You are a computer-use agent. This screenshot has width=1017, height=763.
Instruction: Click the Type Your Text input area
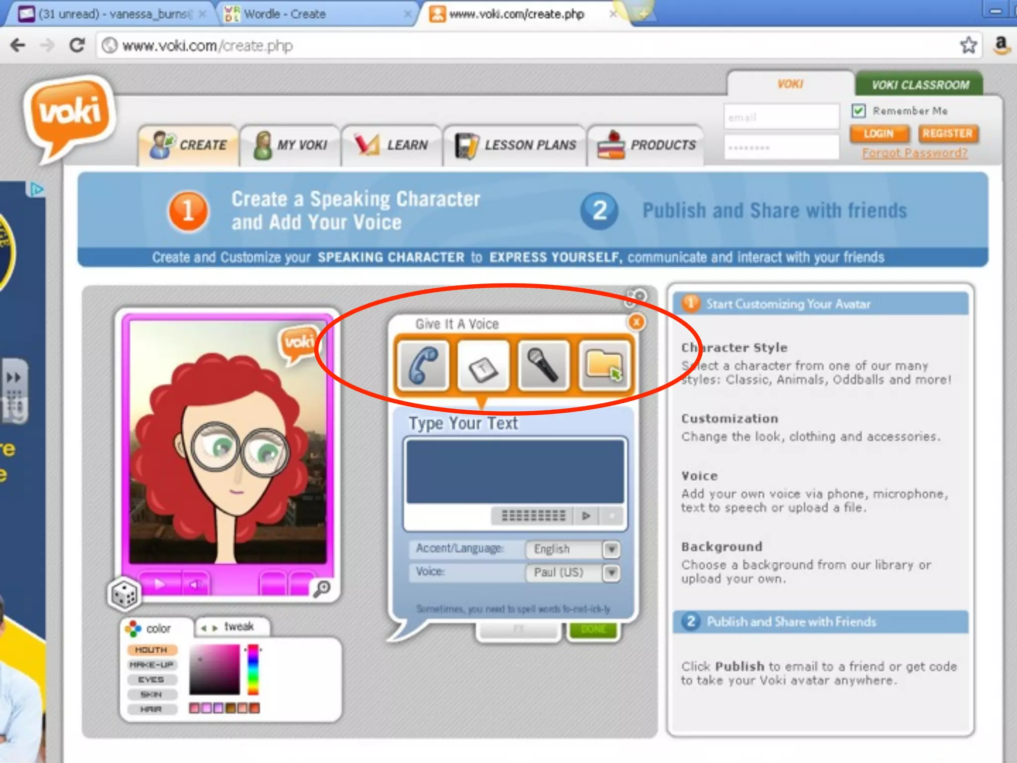point(515,471)
